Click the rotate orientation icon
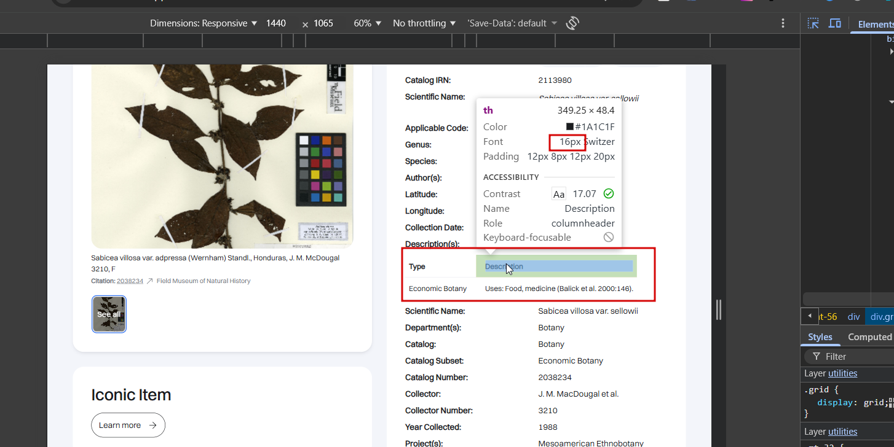894x447 pixels. coord(572,23)
